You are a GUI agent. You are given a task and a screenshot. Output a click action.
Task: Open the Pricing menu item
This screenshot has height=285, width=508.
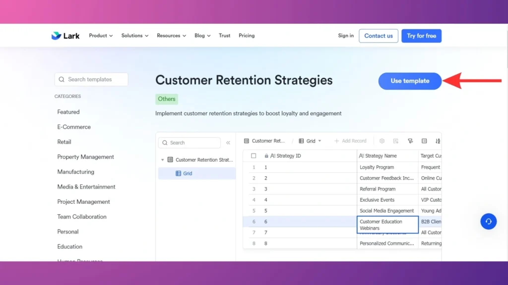pyautogui.click(x=247, y=36)
